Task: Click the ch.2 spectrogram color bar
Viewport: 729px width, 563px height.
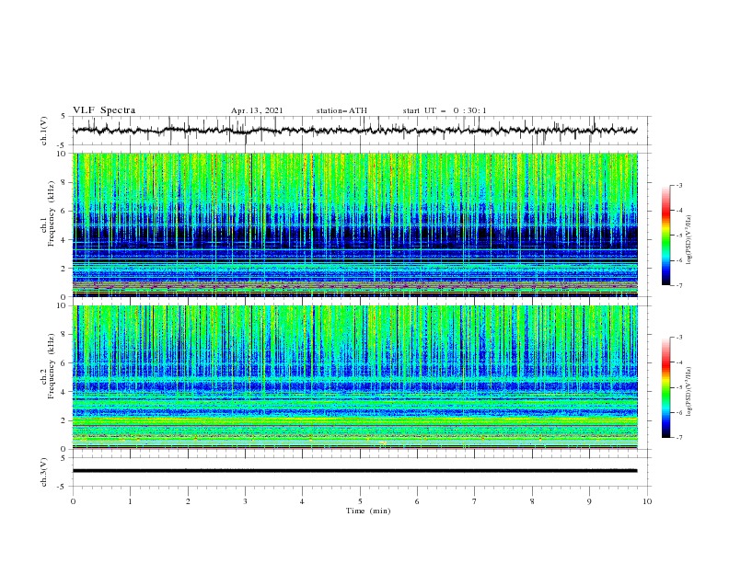Action: [665, 387]
